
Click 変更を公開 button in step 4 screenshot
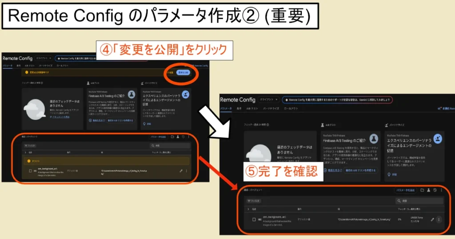click(x=183, y=72)
